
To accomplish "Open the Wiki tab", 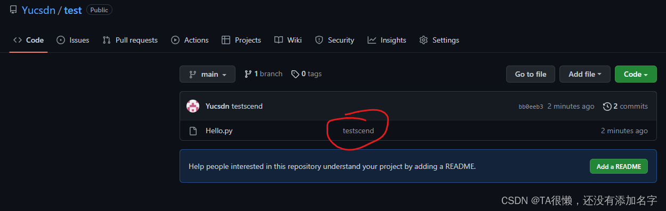I will (x=288, y=40).
